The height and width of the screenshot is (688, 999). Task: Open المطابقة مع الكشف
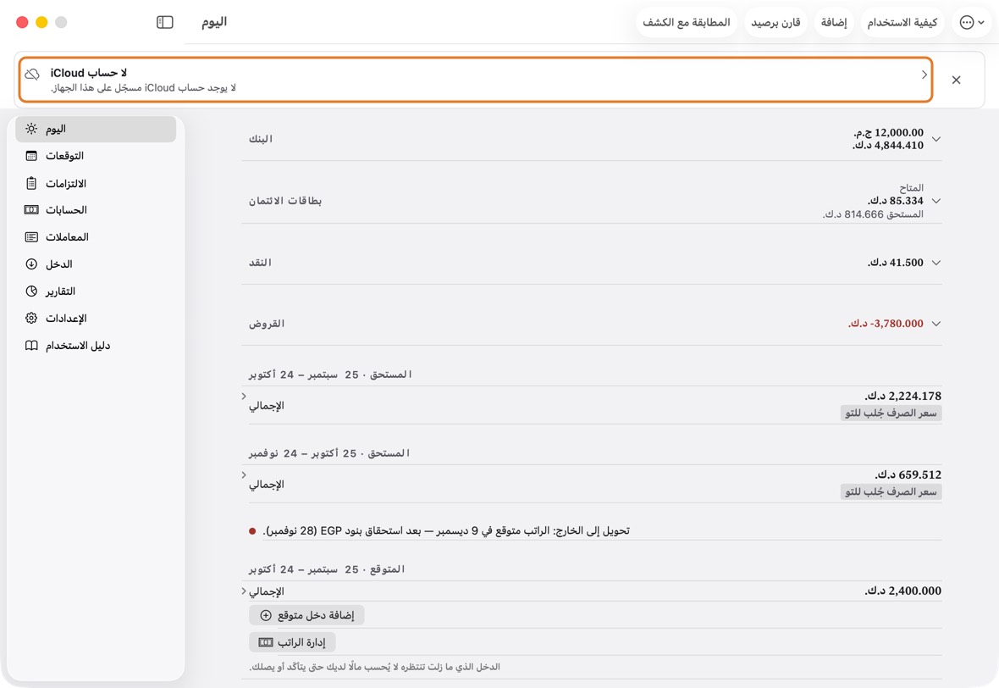click(686, 22)
